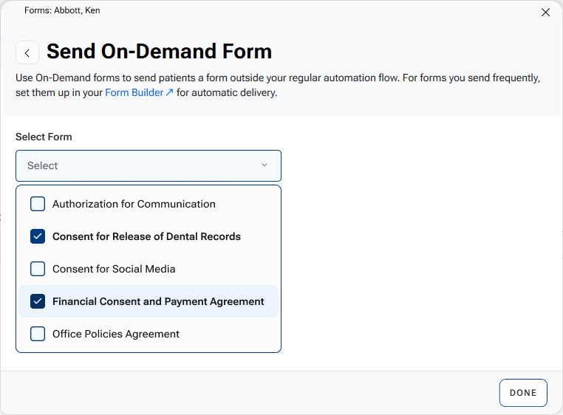The image size is (563, 415).
Task: Check the Authorization for Communication checkbox
Action: point(38,204)
